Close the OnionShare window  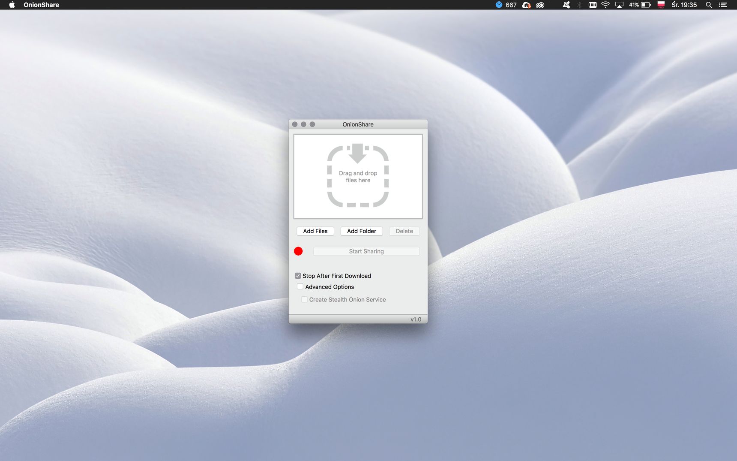(295, 124)
